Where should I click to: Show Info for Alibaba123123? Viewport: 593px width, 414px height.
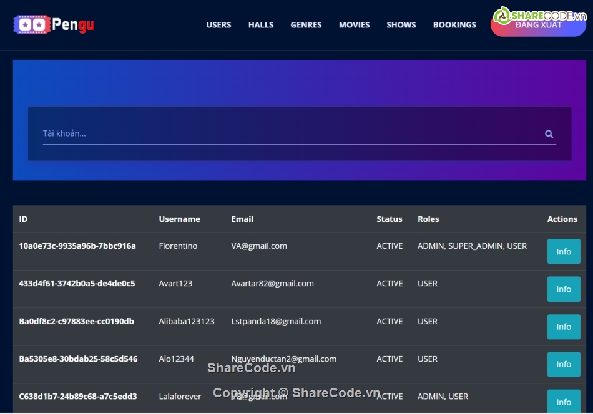563,327
